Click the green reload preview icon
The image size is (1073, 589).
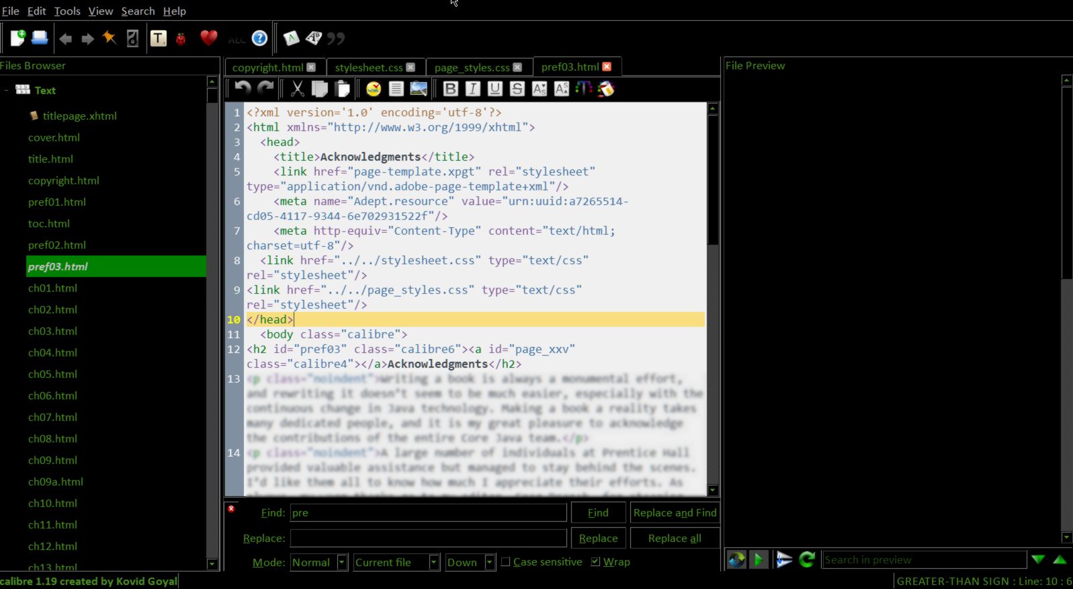tap(807, 559)
